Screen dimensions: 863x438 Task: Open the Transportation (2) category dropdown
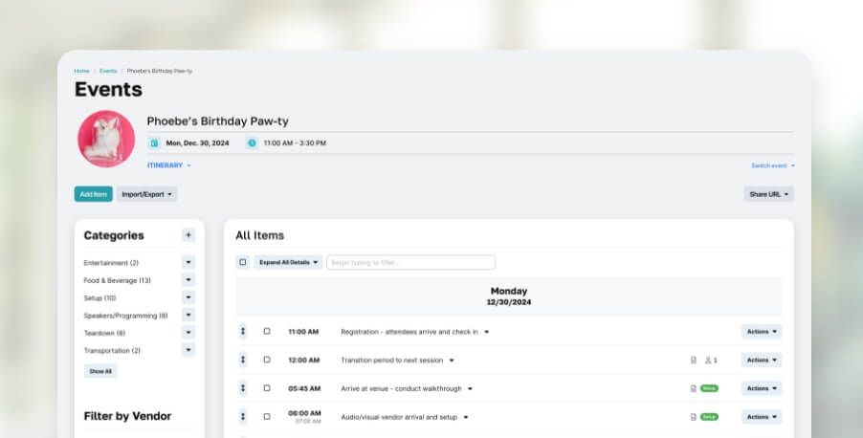[x=188, y=350]
